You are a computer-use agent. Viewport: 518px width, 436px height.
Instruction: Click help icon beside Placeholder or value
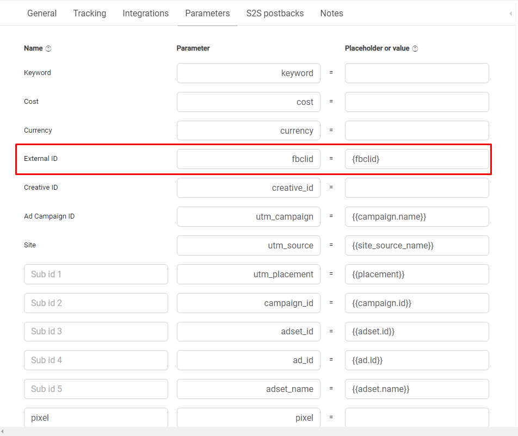415,48
